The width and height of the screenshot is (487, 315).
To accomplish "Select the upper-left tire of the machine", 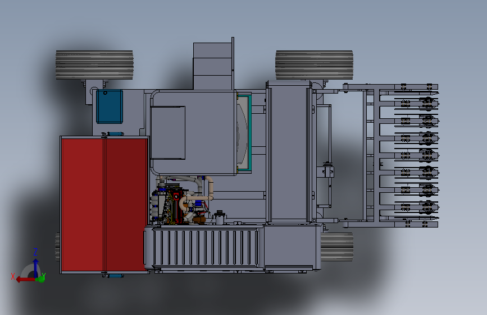I will click(94, 65).
